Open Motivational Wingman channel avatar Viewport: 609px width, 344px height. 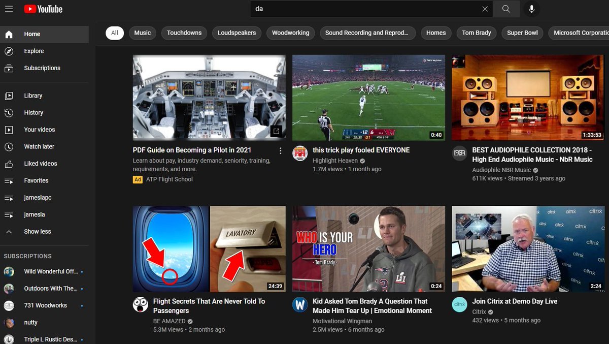300,304
